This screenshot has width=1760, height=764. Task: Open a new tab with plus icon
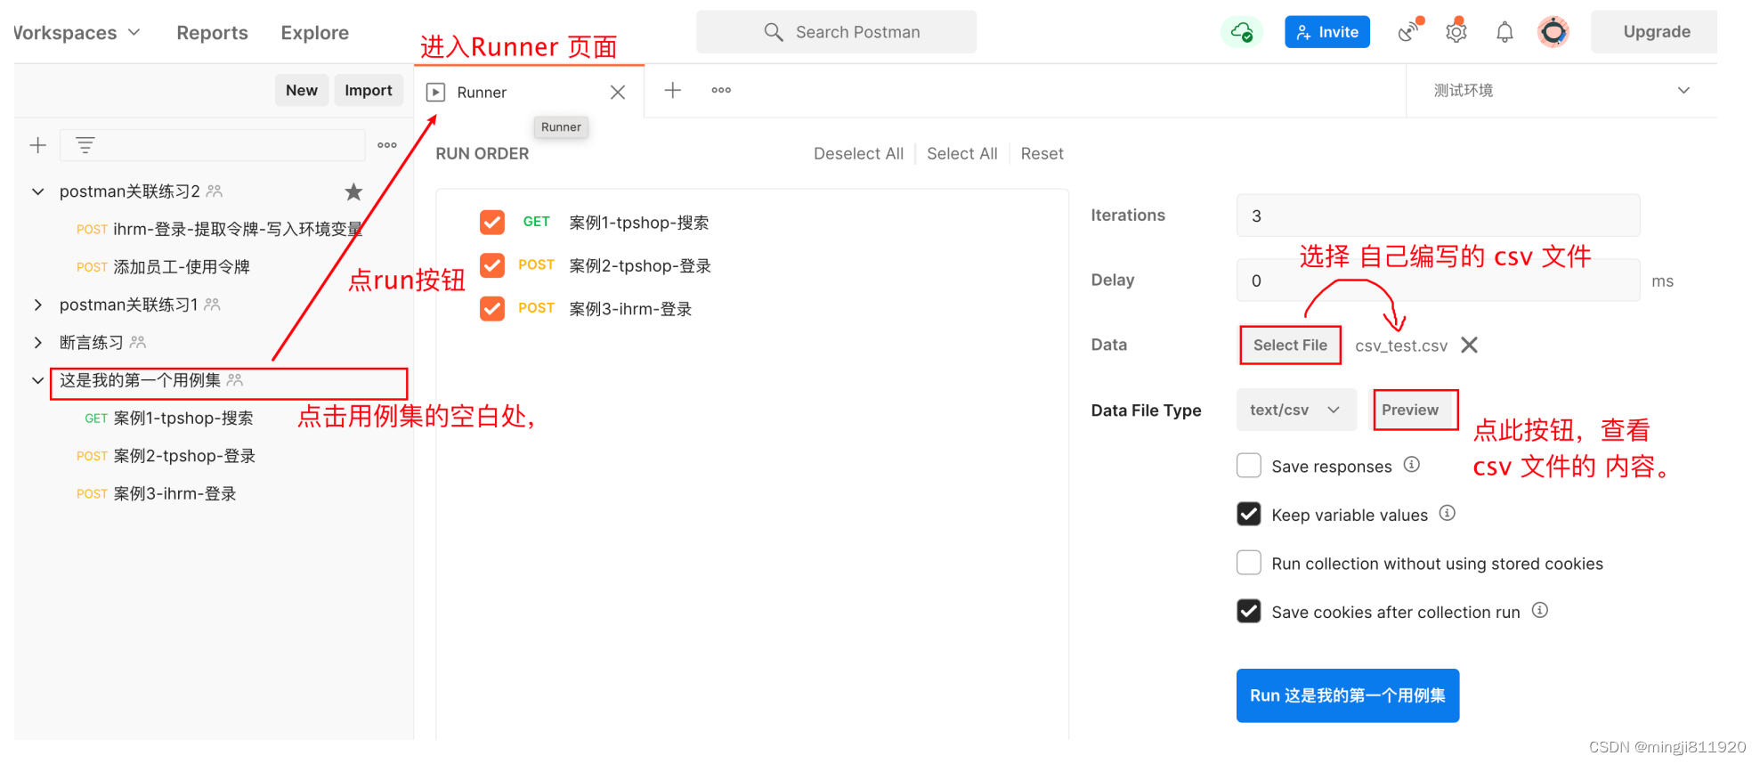pyautogui.click(x=673, y=90)
